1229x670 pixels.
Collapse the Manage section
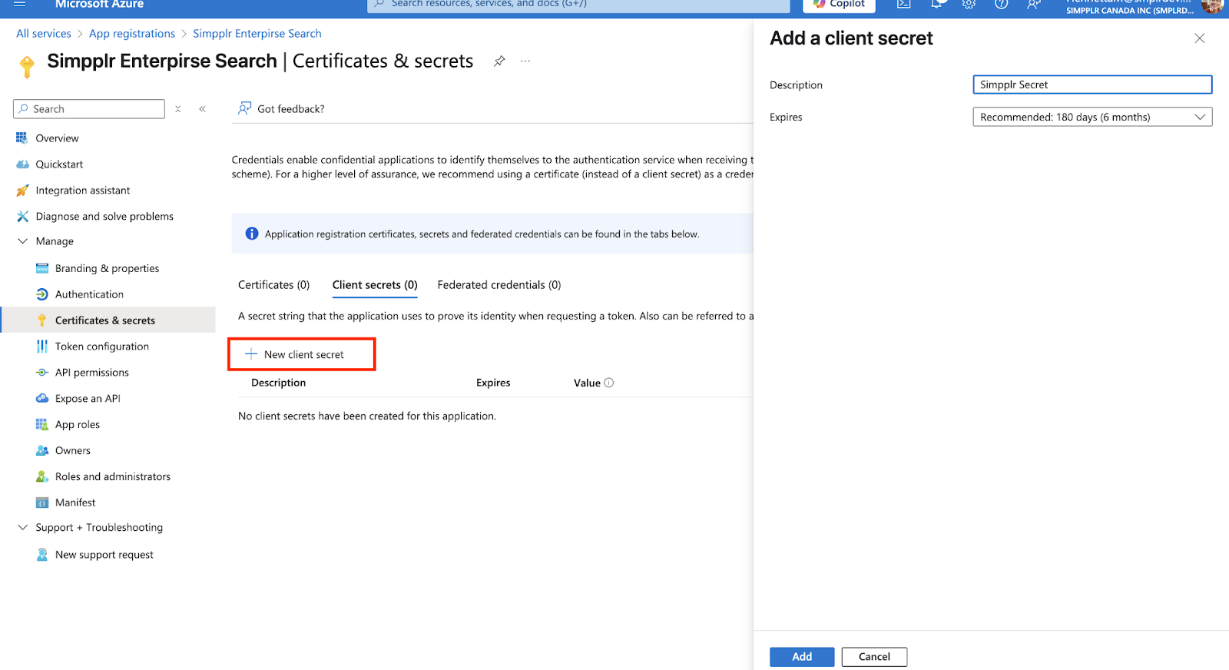tap(23, 241)
